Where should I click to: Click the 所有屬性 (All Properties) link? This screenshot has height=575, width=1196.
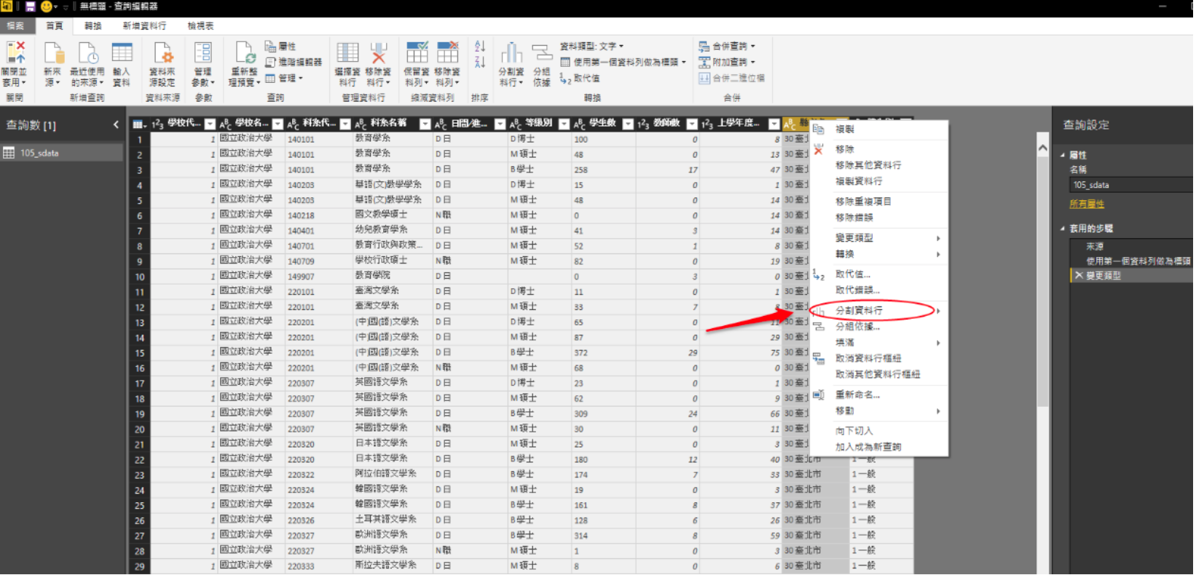click(1086, 205)
